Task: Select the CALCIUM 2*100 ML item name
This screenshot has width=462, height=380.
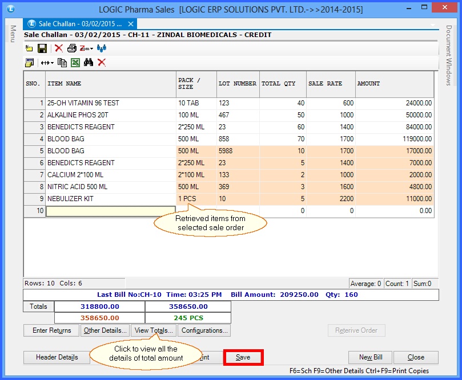Action: [111, 175]
